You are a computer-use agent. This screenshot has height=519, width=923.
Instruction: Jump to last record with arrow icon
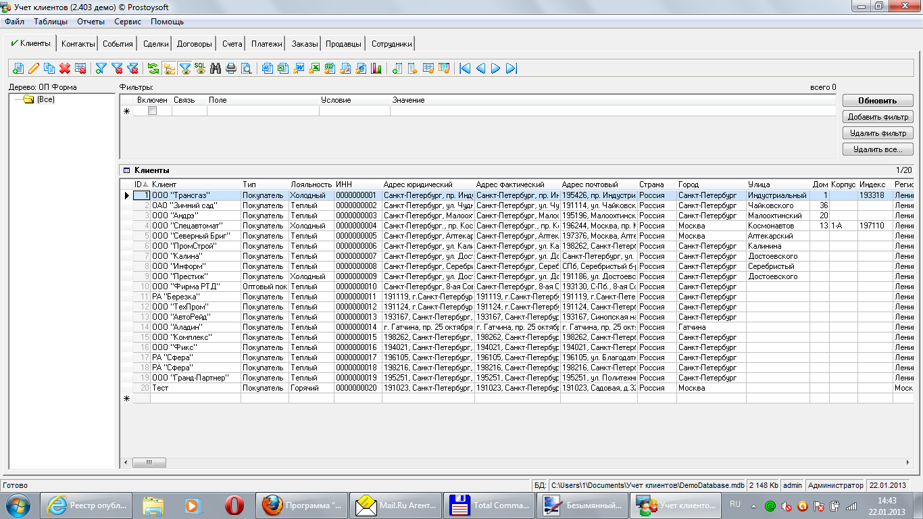click(x=512, y=68)
